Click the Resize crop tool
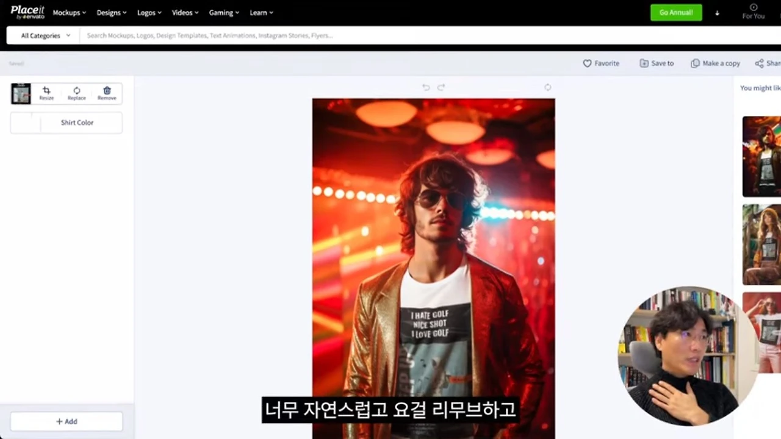Screen dimensions: 781x439 pyautogui.click(x=46, y=93)
